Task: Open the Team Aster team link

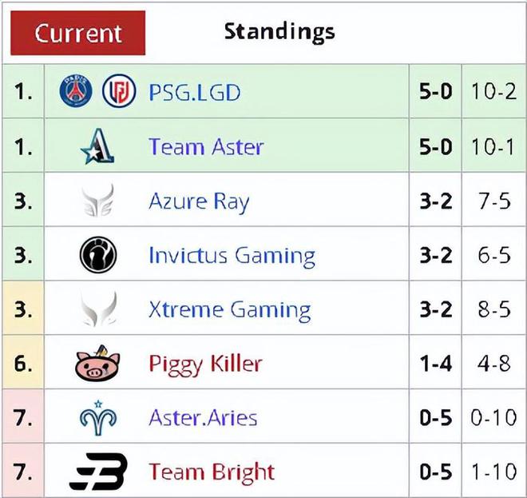Action: pyautogui.click(x=206, y=147)
